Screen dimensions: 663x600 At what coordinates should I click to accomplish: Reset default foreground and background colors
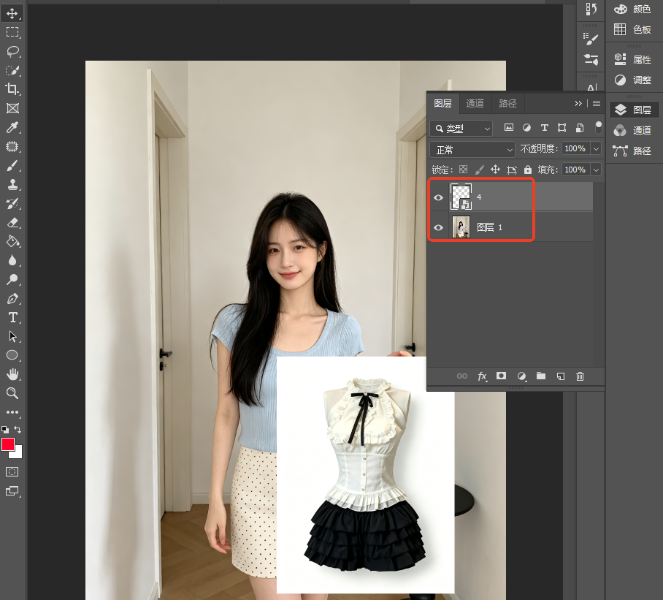click(x=5, y=430)
